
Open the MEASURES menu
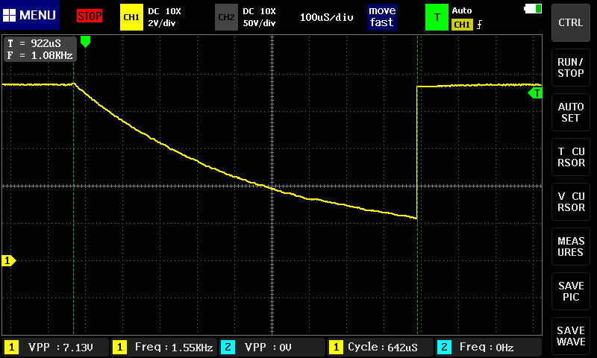pyautogui.click(x=570, y=247)
